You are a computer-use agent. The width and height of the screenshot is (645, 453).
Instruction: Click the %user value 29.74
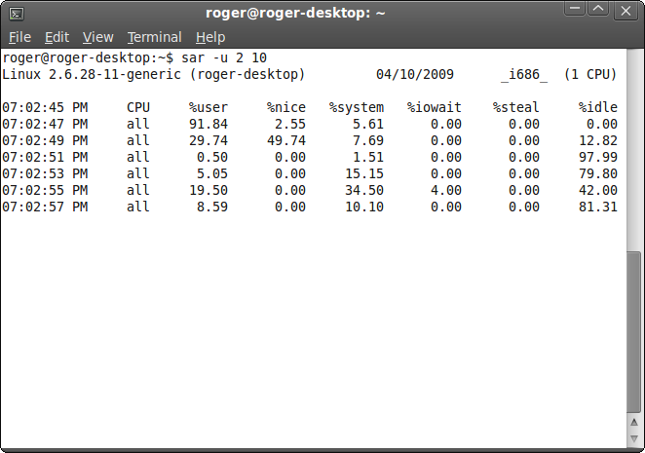[x=209, y=140]
